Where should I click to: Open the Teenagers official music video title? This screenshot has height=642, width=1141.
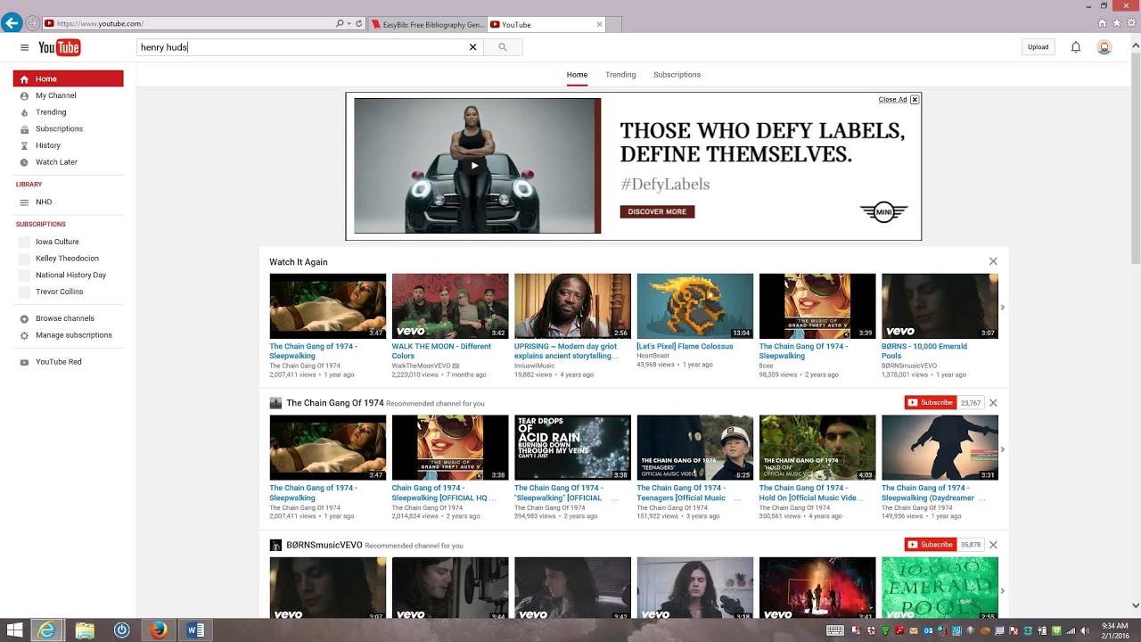coord(682,493)
